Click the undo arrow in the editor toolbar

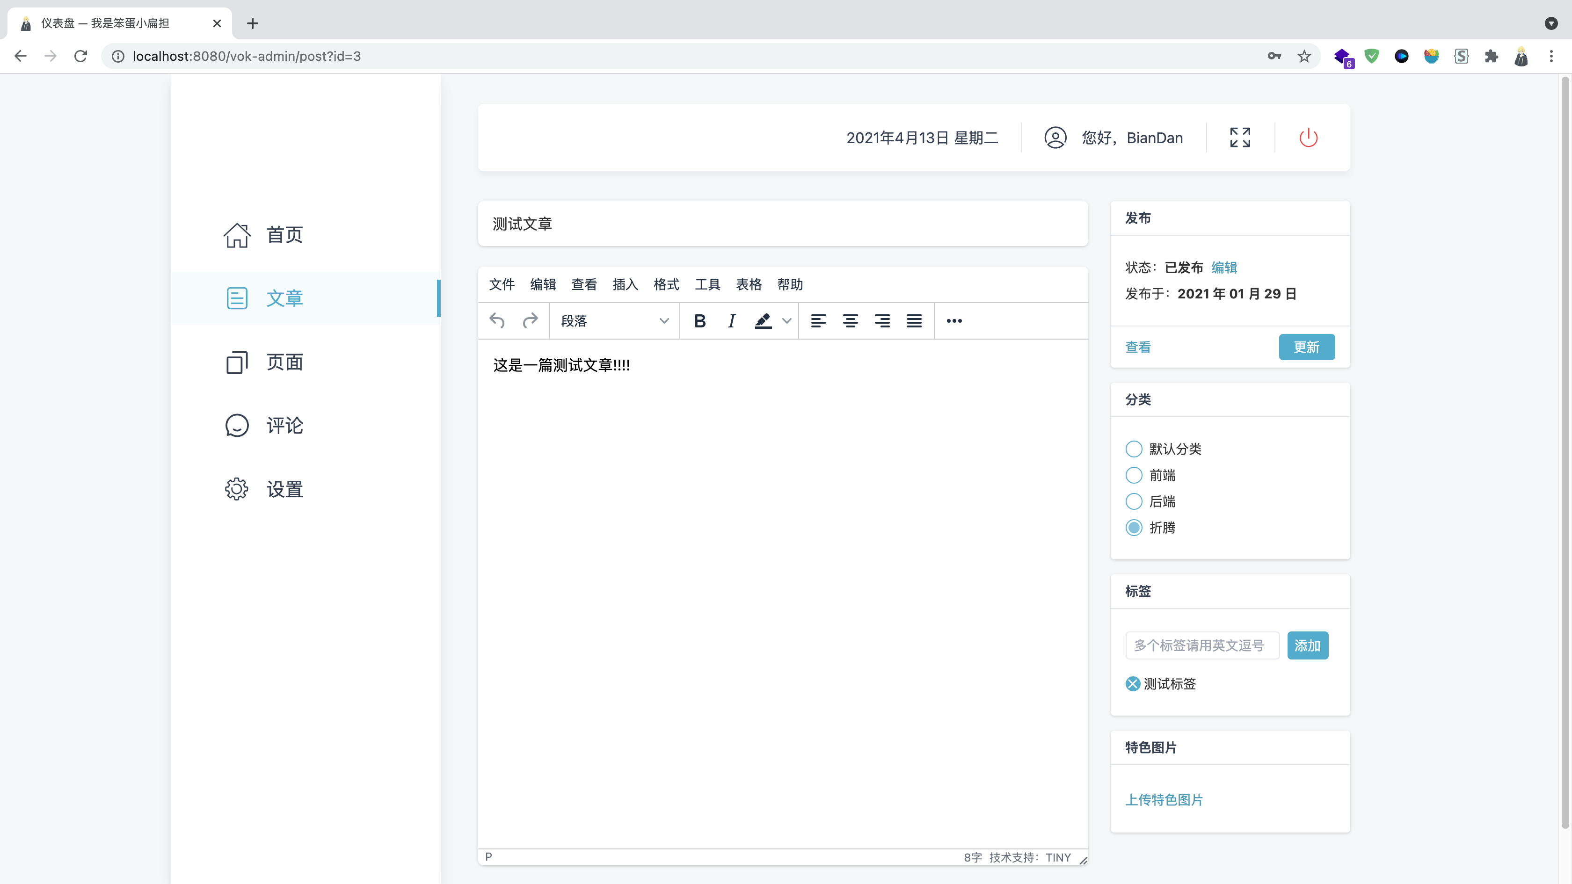(497, 321)
